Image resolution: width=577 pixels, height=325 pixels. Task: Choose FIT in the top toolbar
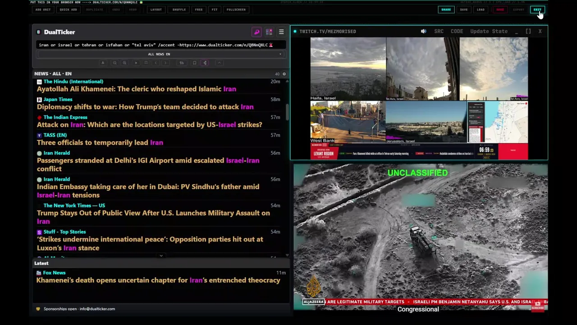[x=215, y=9]
